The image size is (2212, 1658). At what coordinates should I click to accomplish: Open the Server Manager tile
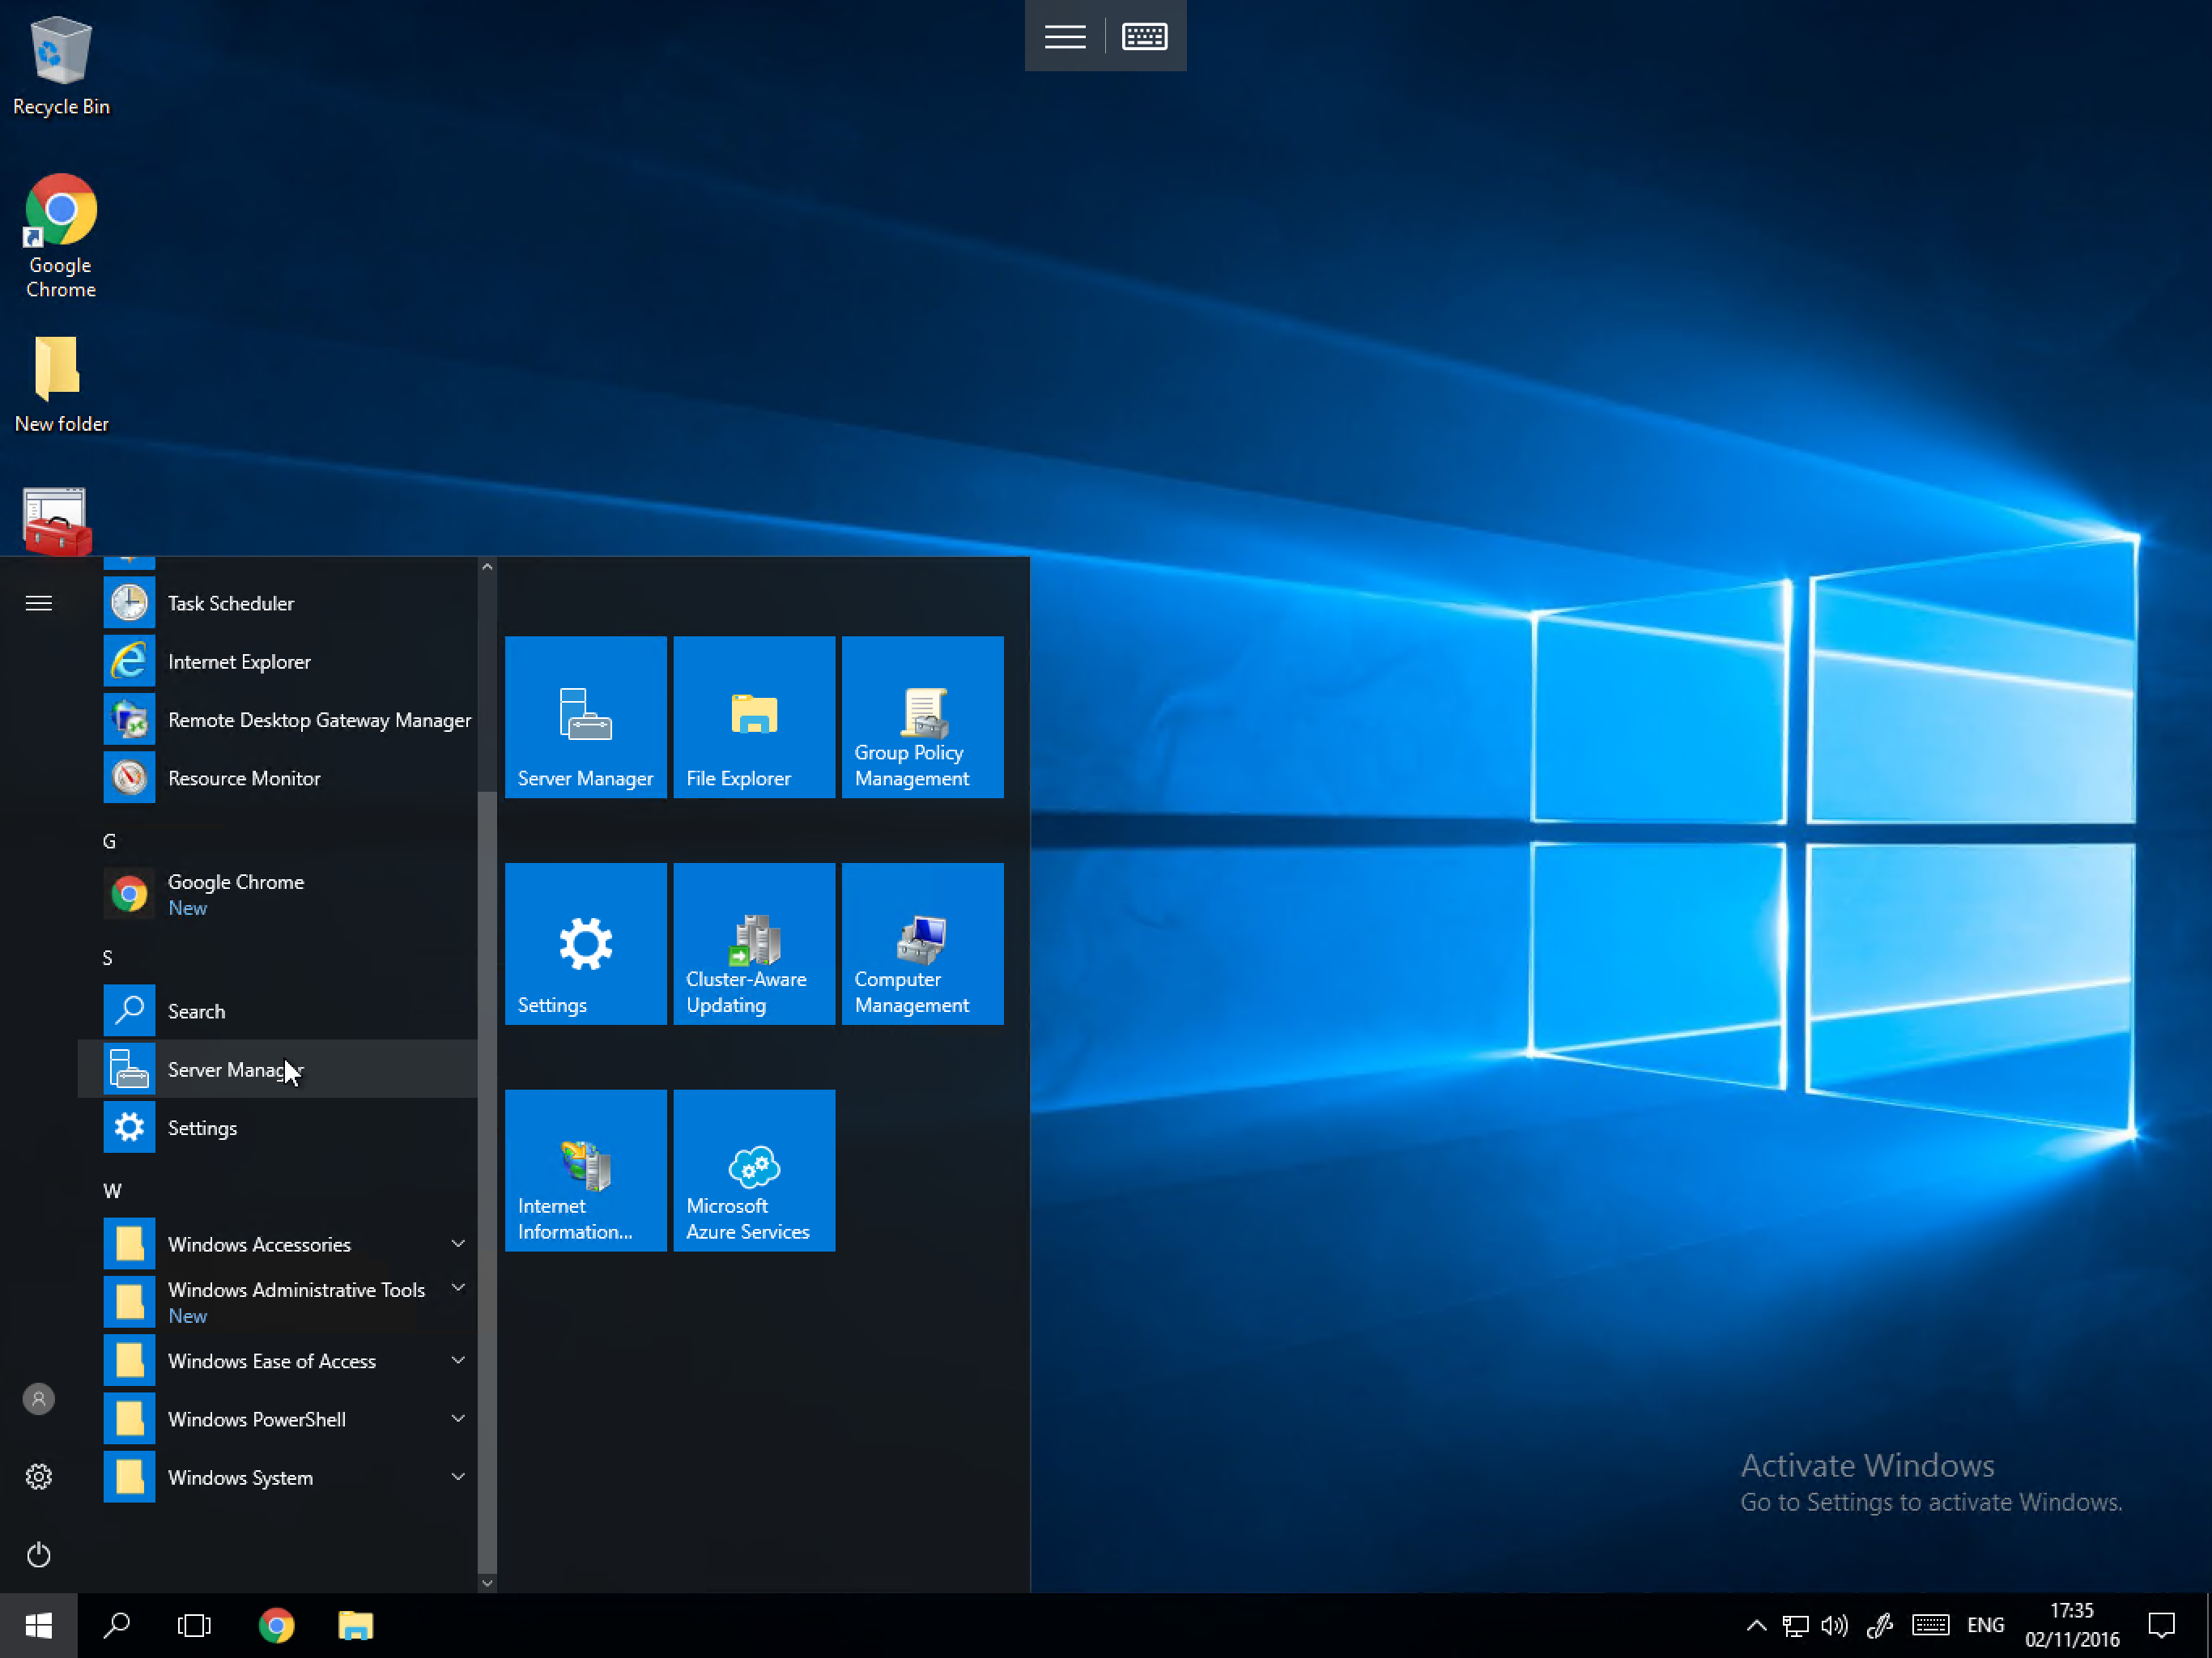tap(585, 716)
